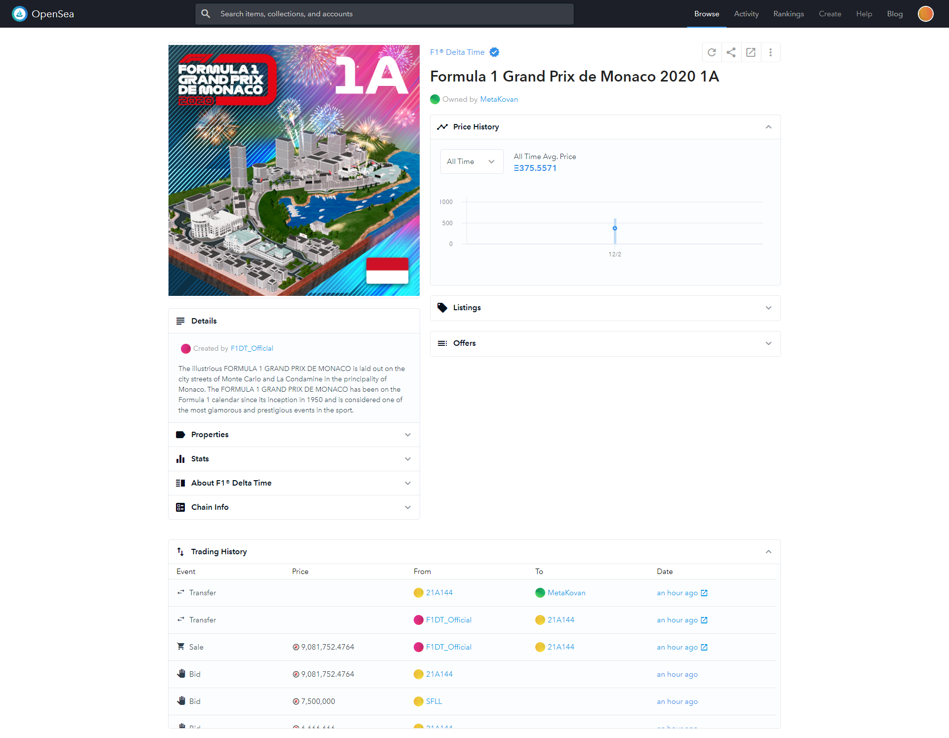Expand About F1 Delta Time section

408,483
